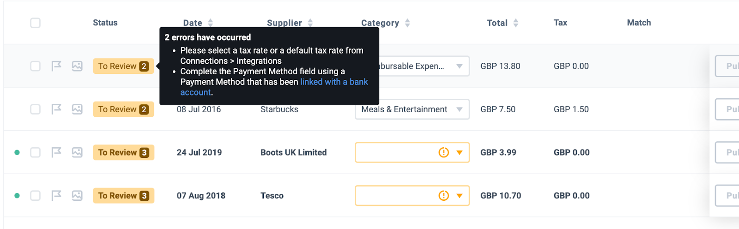Image resolution: width=739 pixels, height=229 pixels.
Task: Expand Meals & Entertainment category dropdown
Action: [x=459, y=109]
